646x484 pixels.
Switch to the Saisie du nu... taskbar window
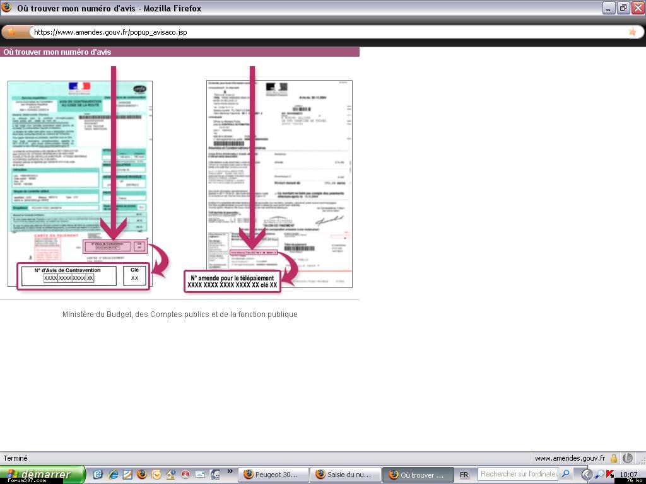pos(346,475)
